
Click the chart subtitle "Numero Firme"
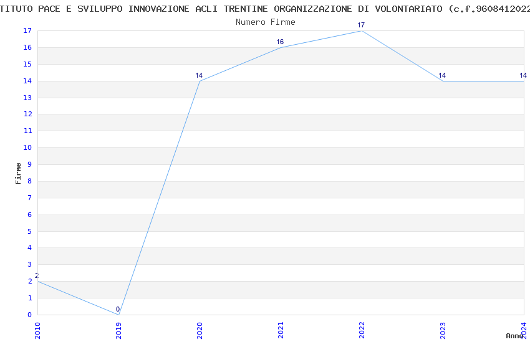(266, 22)
